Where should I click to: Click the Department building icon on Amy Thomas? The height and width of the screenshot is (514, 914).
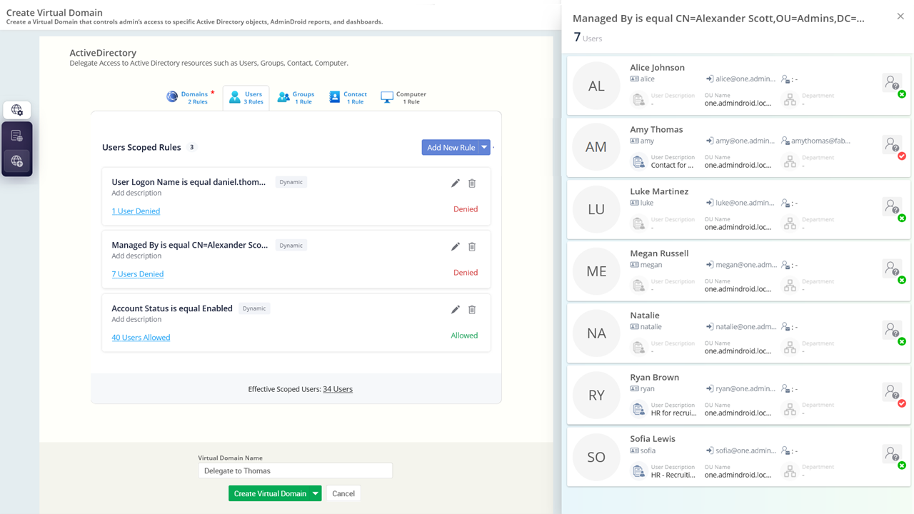(790, 161)
